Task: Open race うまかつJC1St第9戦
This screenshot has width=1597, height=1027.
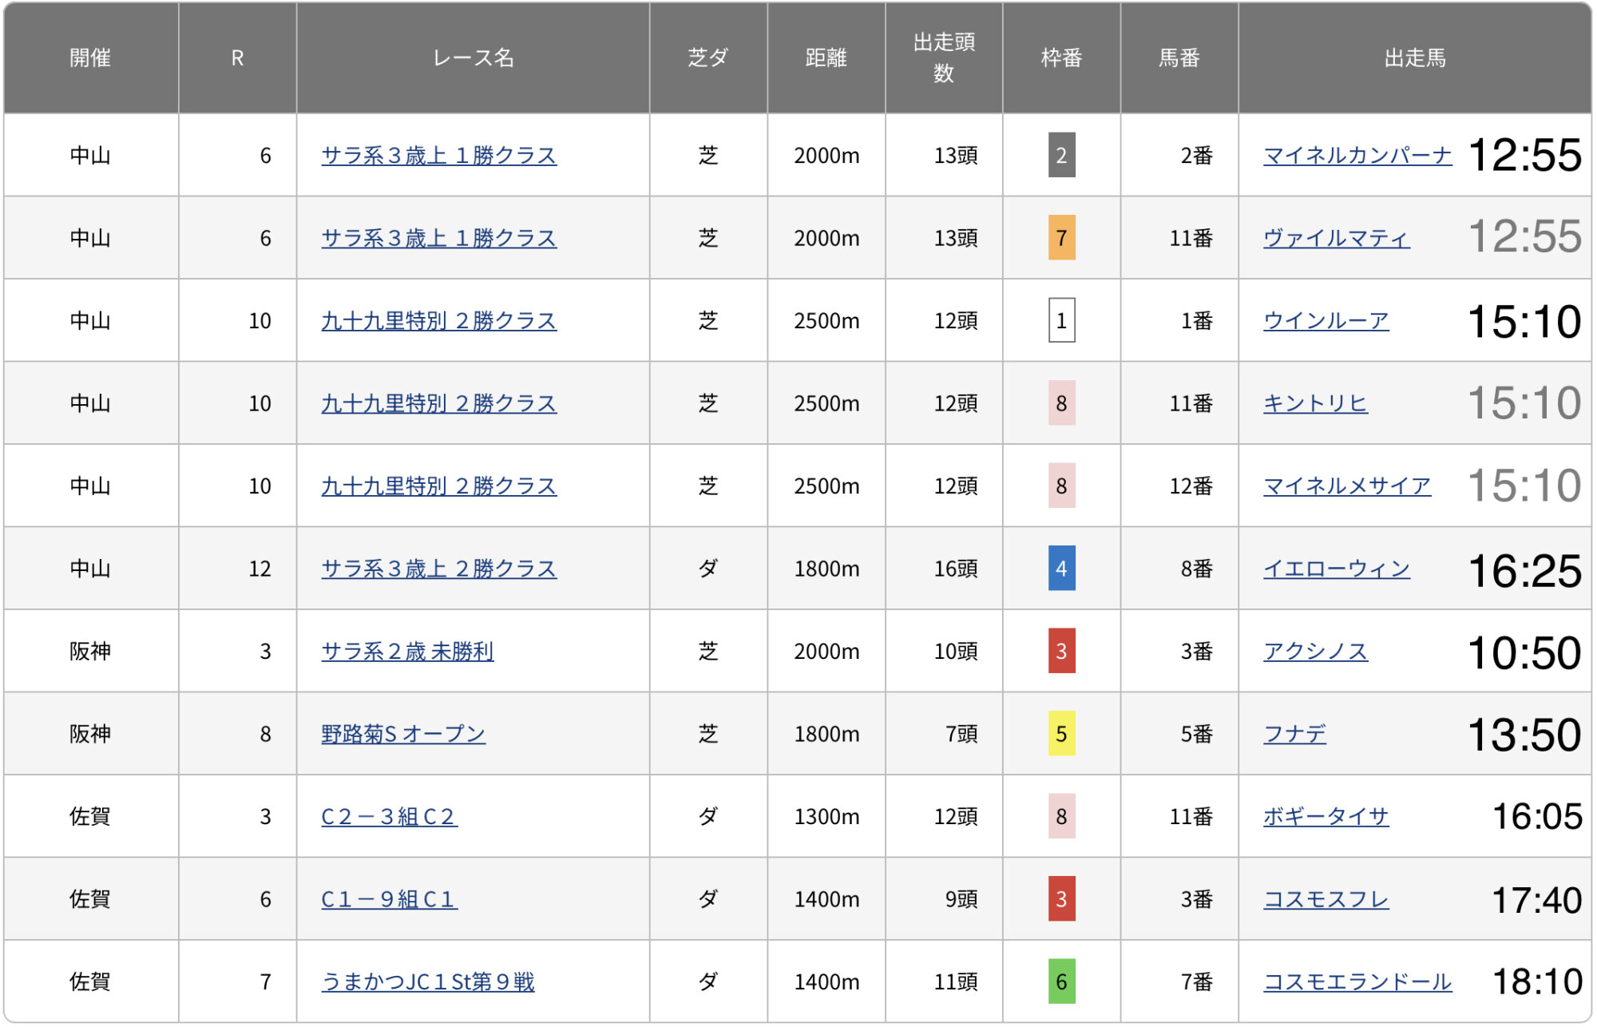Action: pos(427,981)
